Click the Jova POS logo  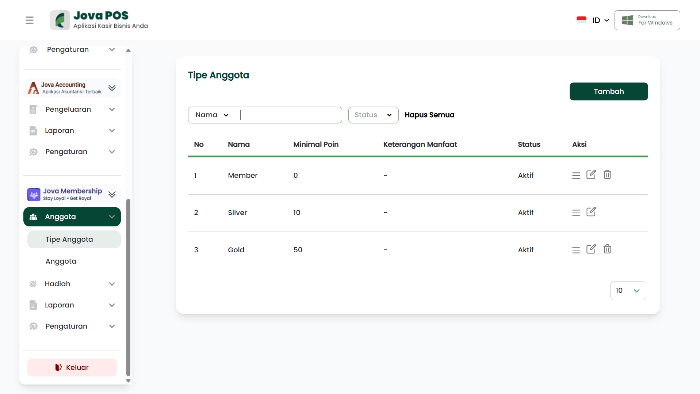[99, 20]
